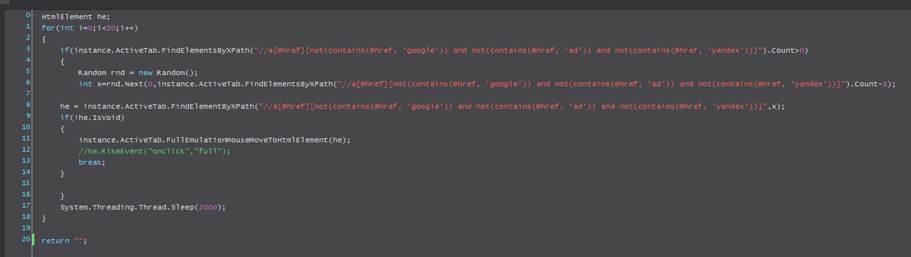911x257 pixels.
Task: Click 'System.Threading.Thread.Sleep(2000);' line
Action: click(143, 207)
